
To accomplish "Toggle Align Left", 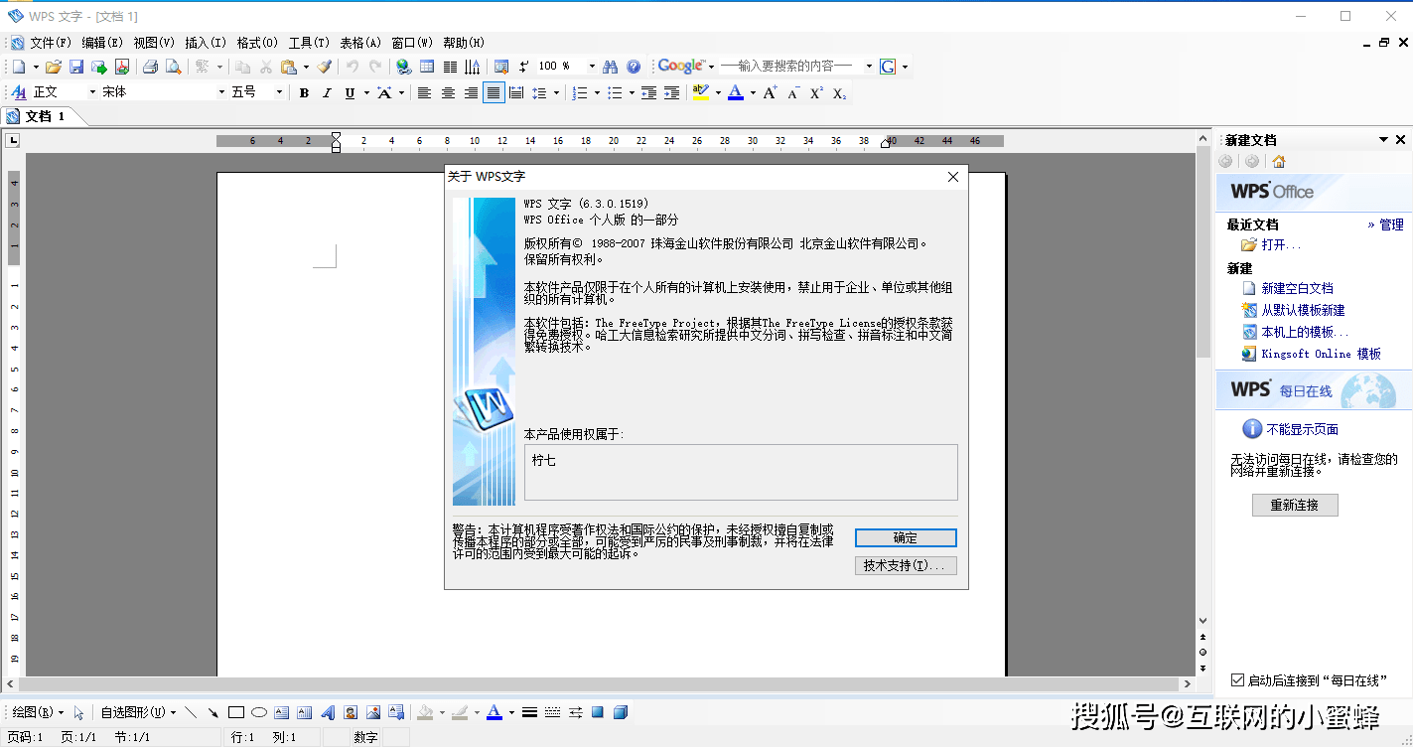I will click(425, 92).
